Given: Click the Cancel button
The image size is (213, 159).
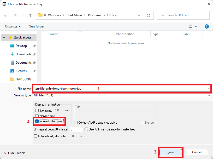Looking at the screenshot, I should pos(197,152).
